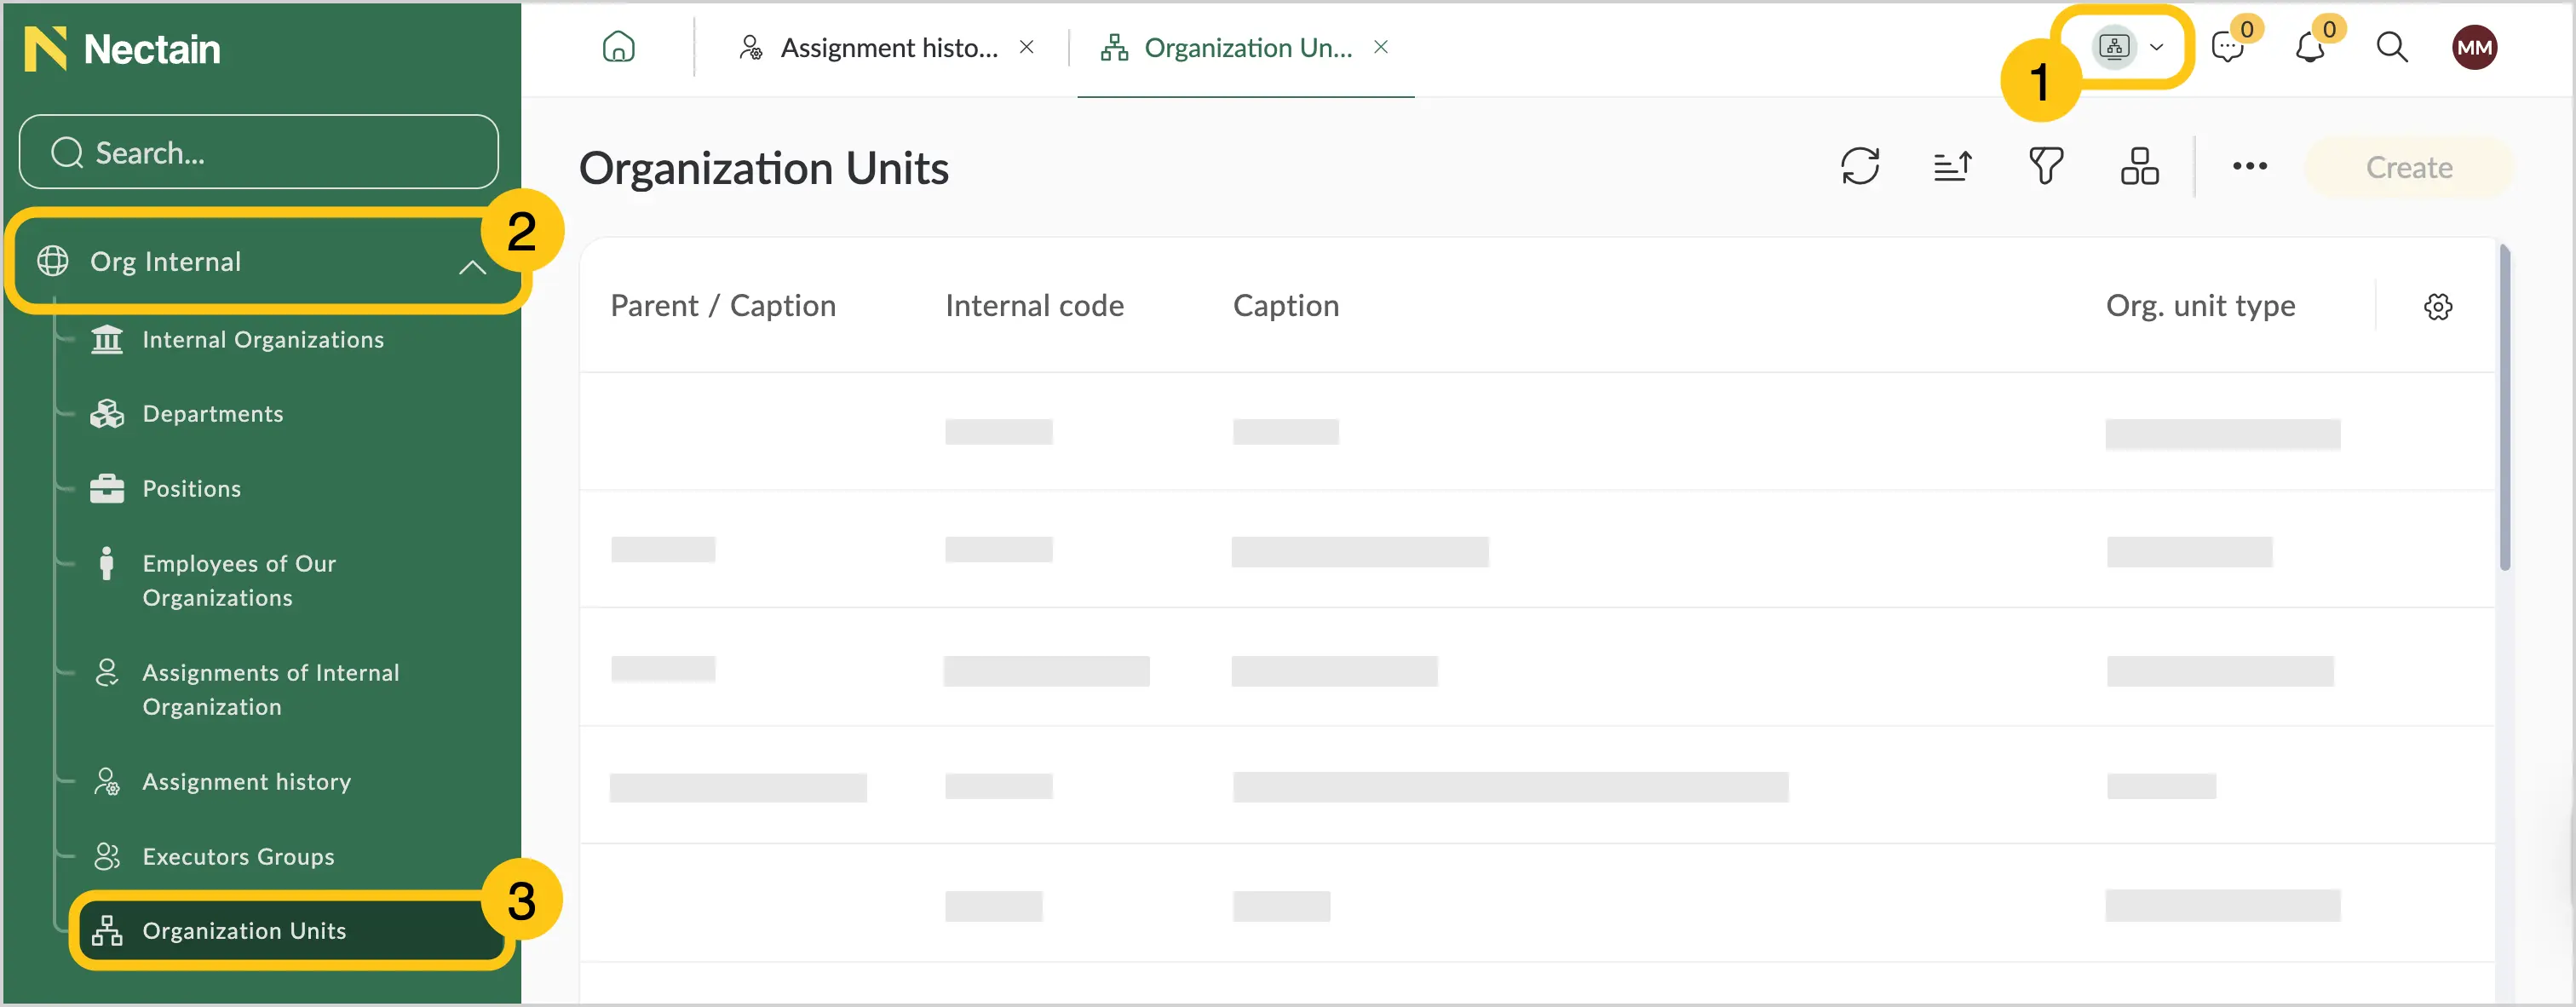Click the Executors Groups people icon
The image size is (2576, 1007).
click(x=107, y=857)
